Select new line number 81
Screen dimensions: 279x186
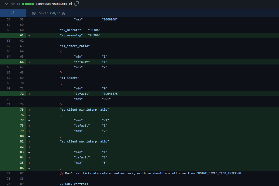click(x=22, y=141)
